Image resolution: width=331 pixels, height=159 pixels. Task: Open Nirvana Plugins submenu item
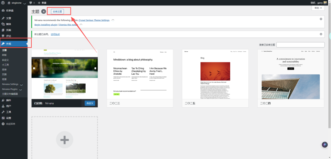(10, 89)
